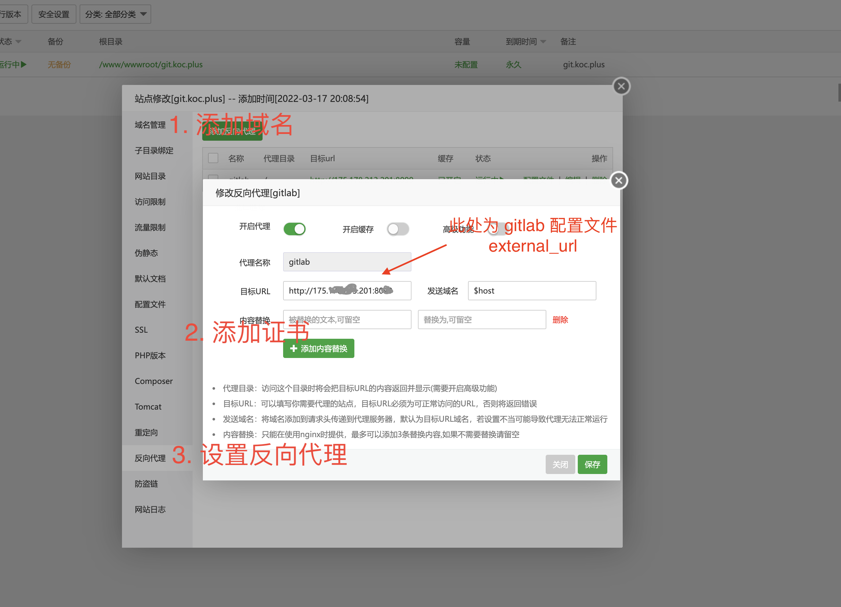Open the 流量限制 tab

[x=150, y=228]
